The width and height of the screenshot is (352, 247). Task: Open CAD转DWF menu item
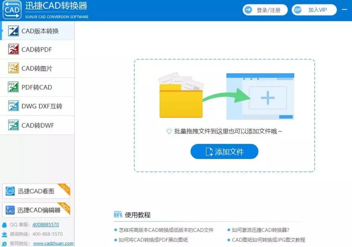click(37, 125)
